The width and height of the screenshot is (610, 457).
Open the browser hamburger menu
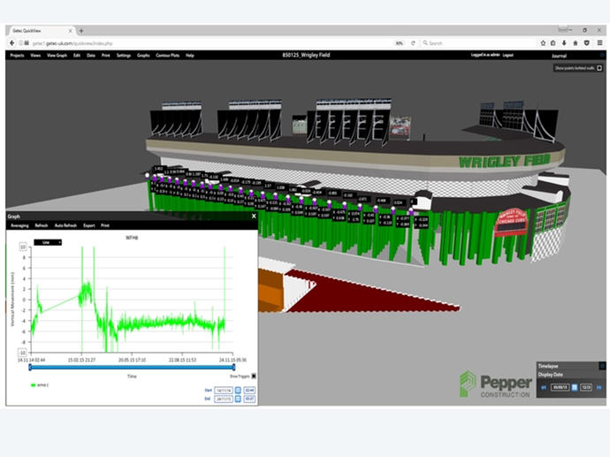point(600,43)
